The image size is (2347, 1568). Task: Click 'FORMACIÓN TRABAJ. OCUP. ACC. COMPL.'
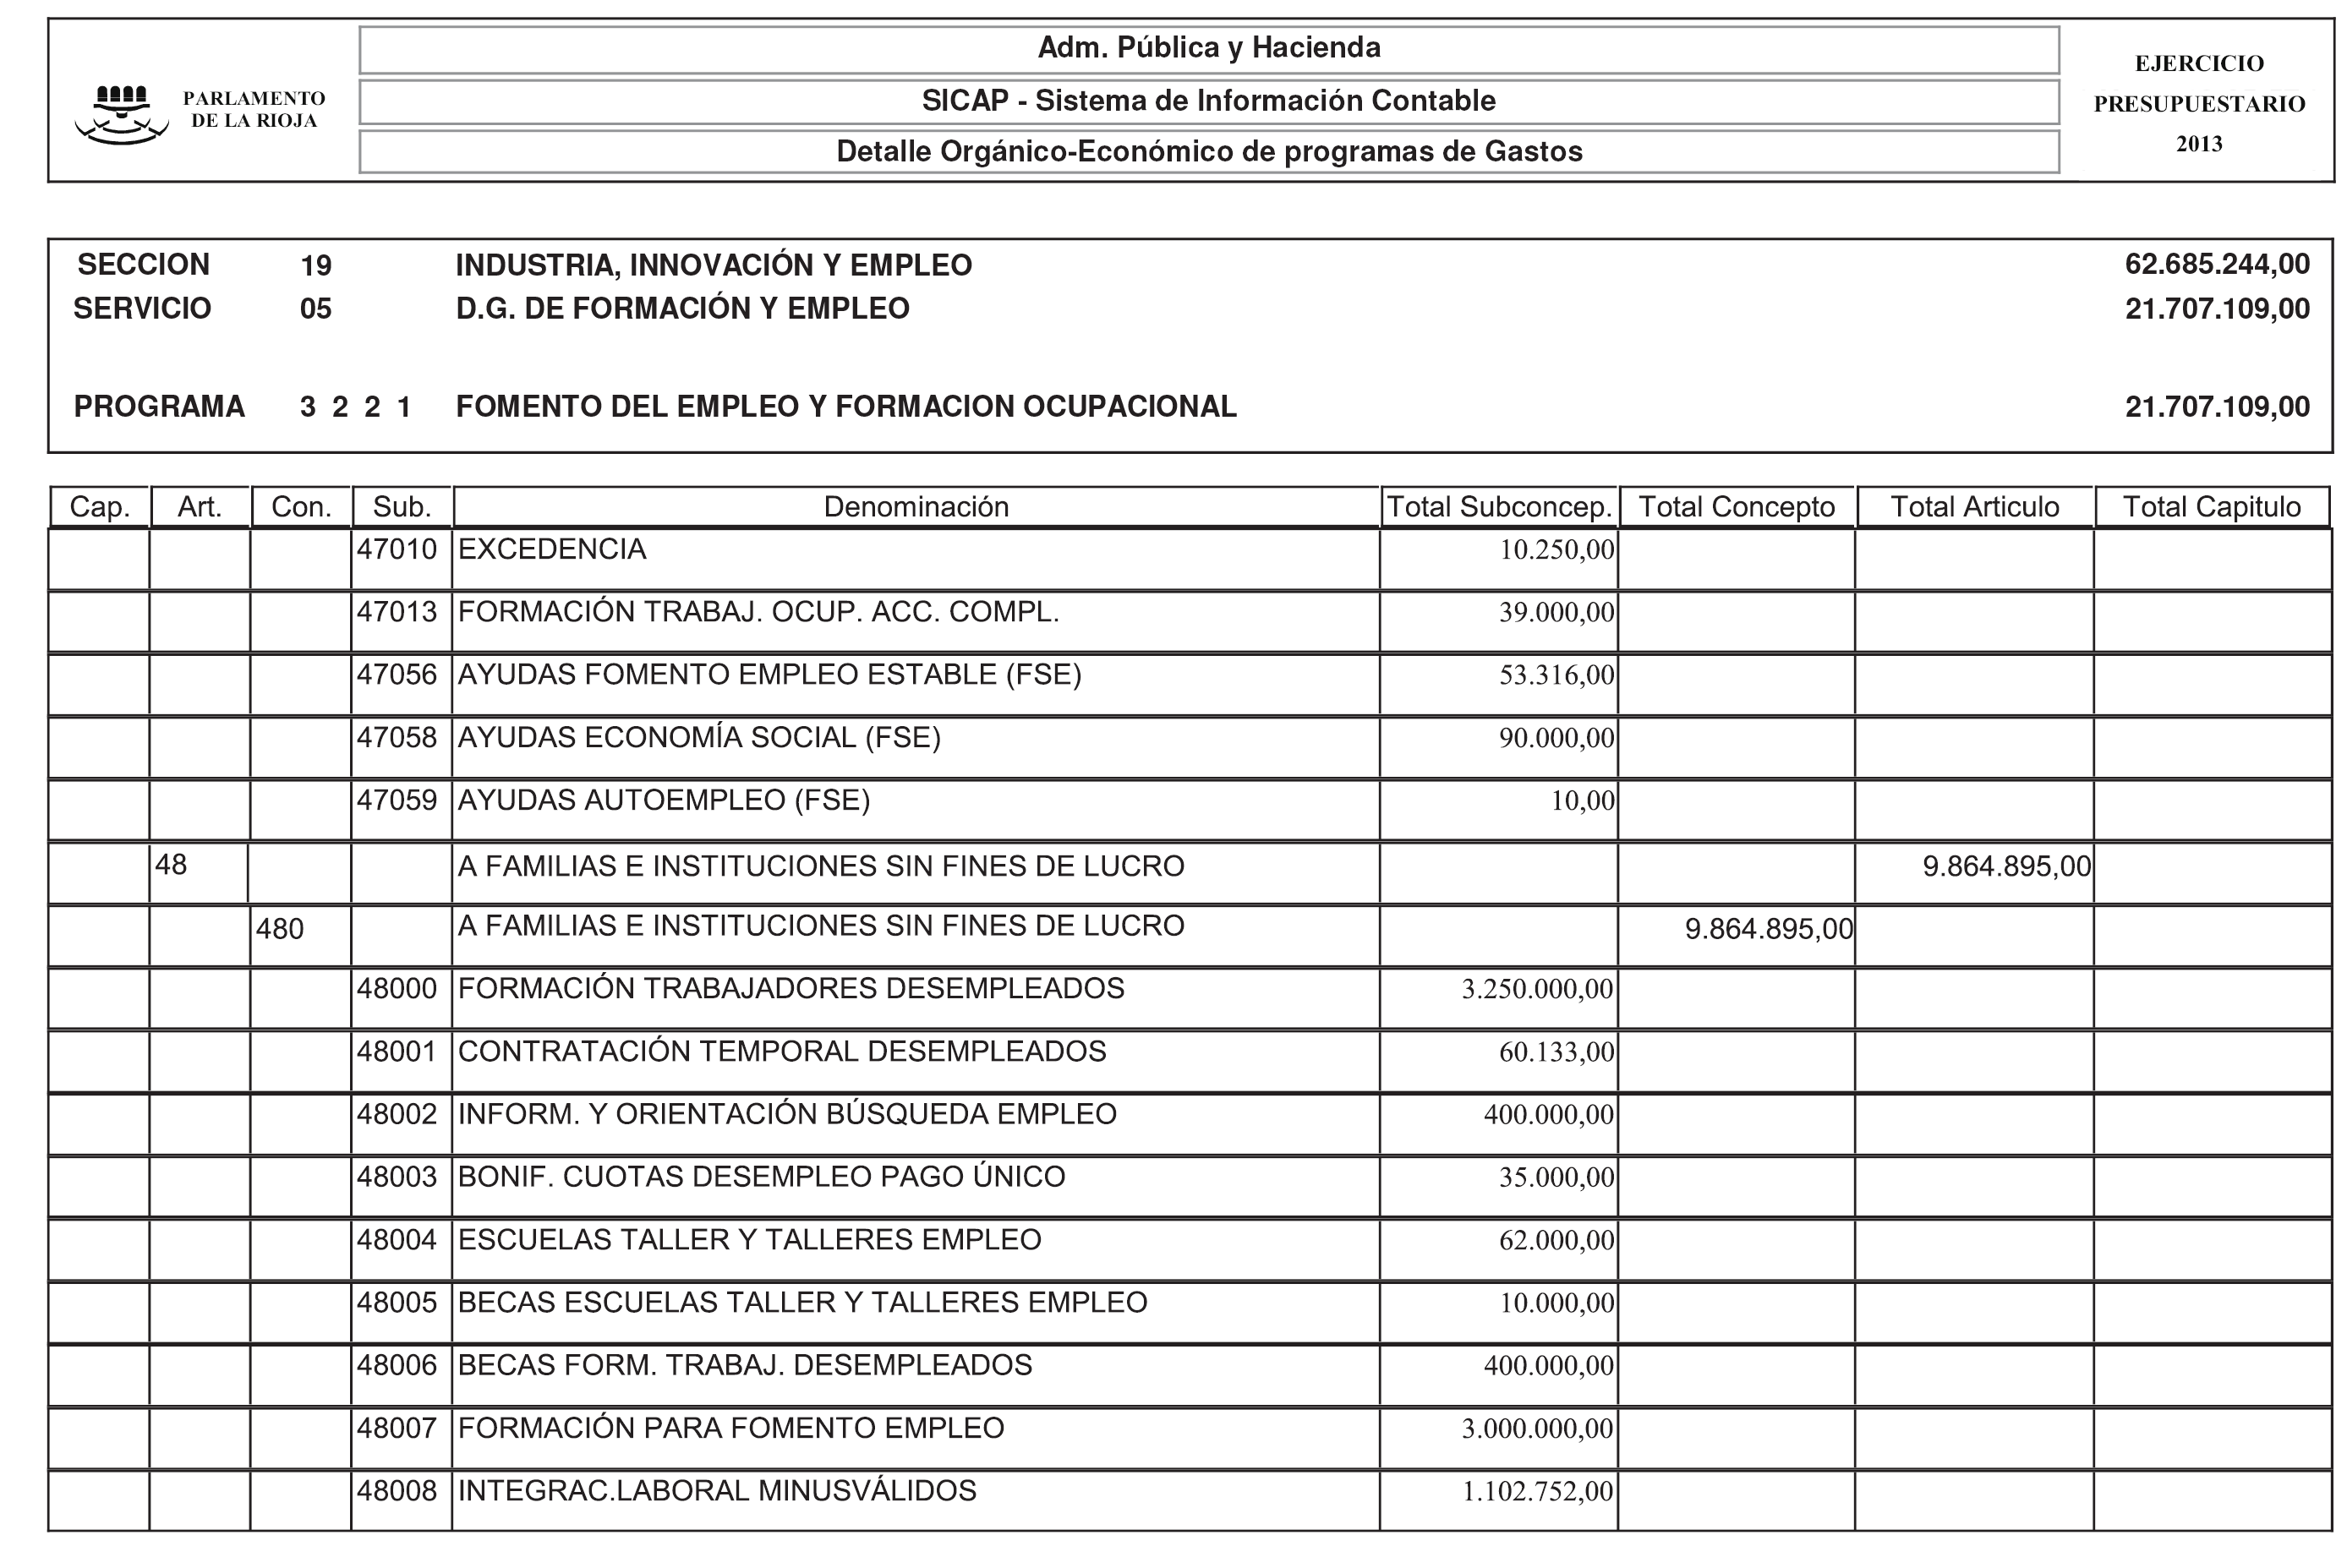click(758, 612)
